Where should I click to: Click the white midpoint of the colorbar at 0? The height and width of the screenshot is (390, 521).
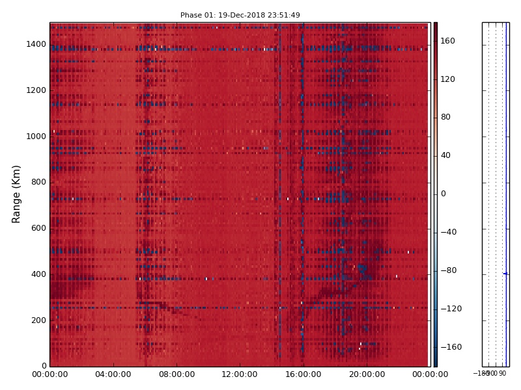coord(435,194)
